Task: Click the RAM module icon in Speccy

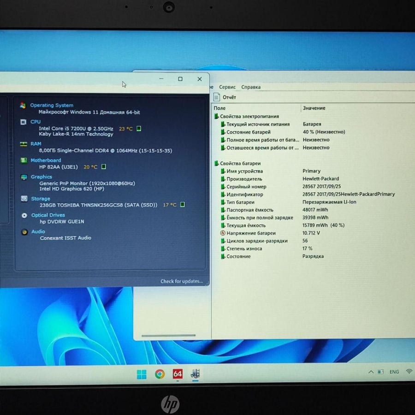Action: pyautogui.click(x=24, y=144)
